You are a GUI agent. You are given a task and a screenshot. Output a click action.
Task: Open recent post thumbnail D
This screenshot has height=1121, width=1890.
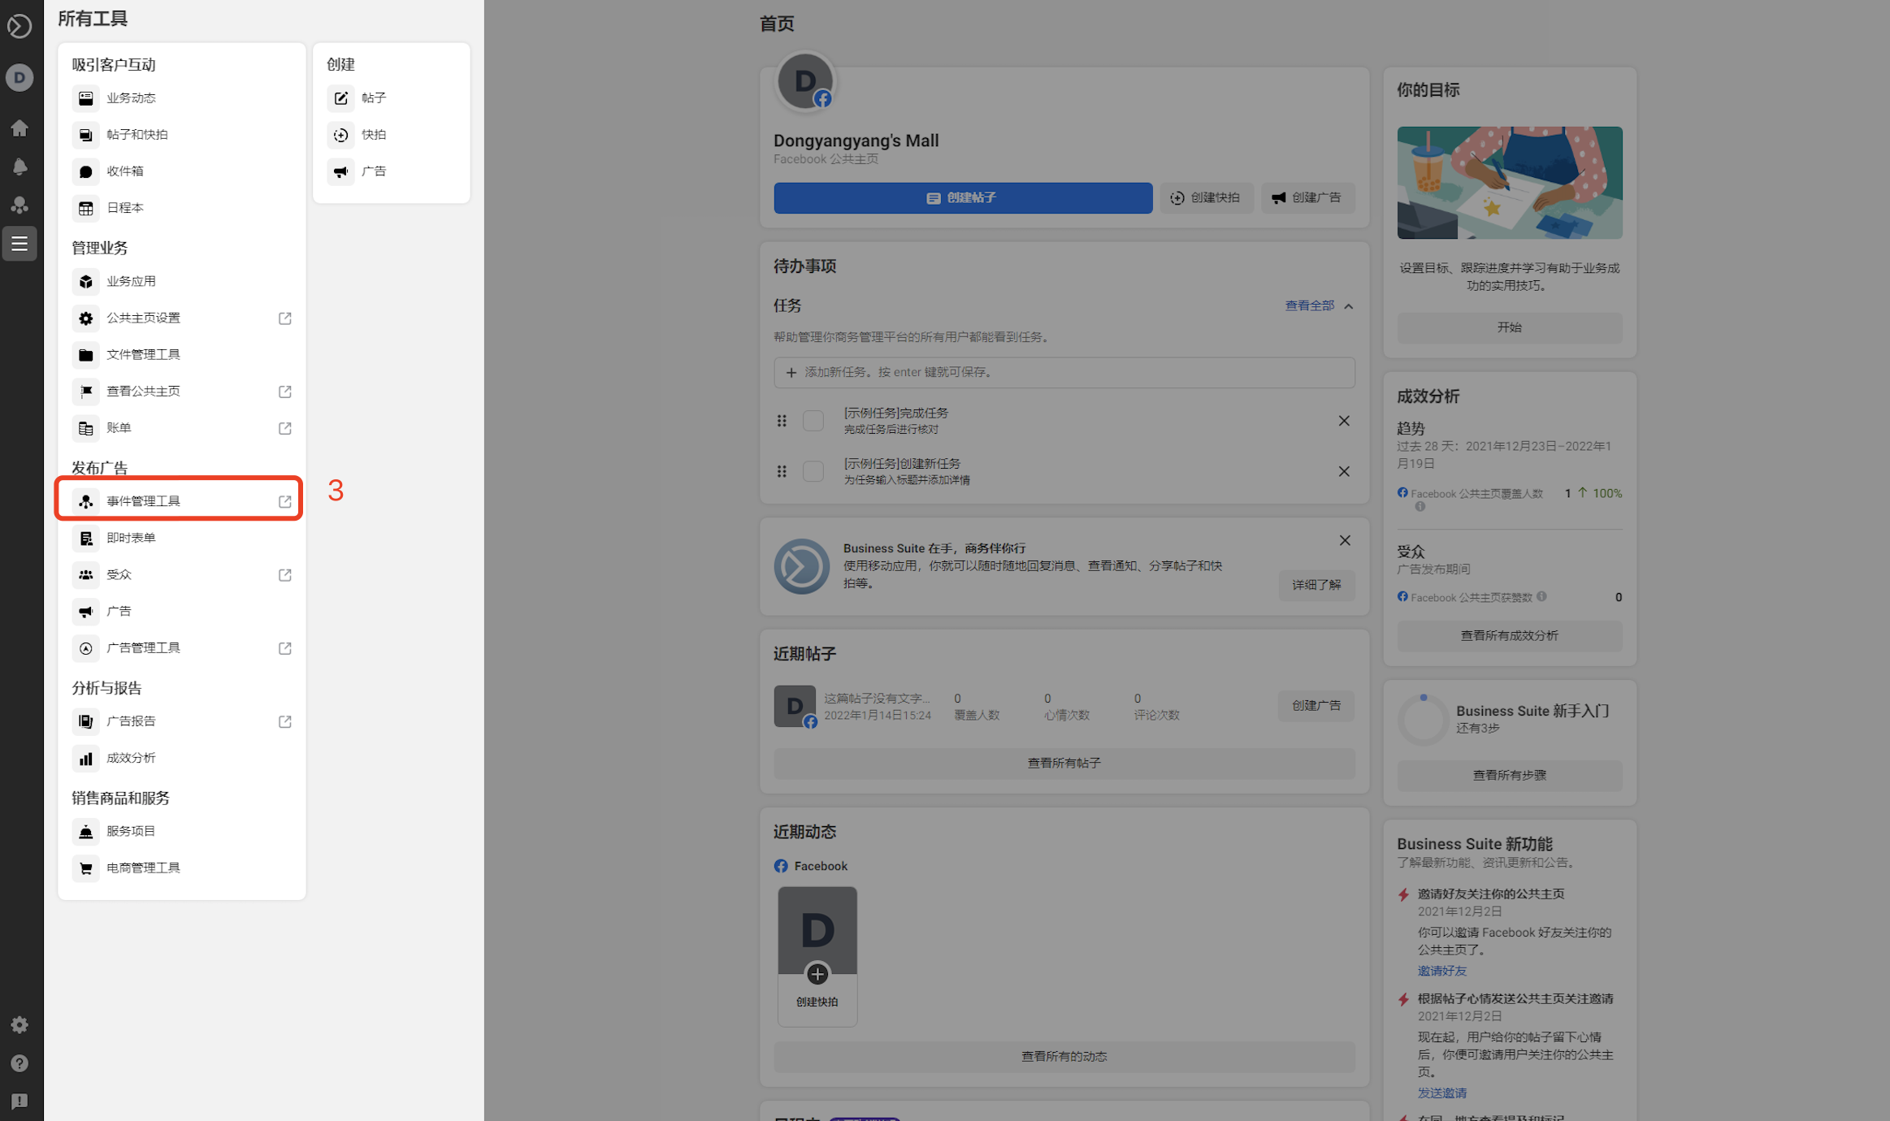tap(795, 706)
